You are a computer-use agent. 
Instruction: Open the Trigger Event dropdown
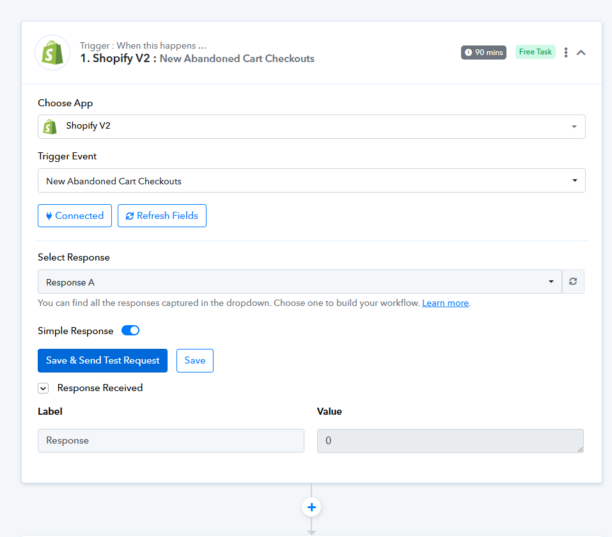coord(311,180)
